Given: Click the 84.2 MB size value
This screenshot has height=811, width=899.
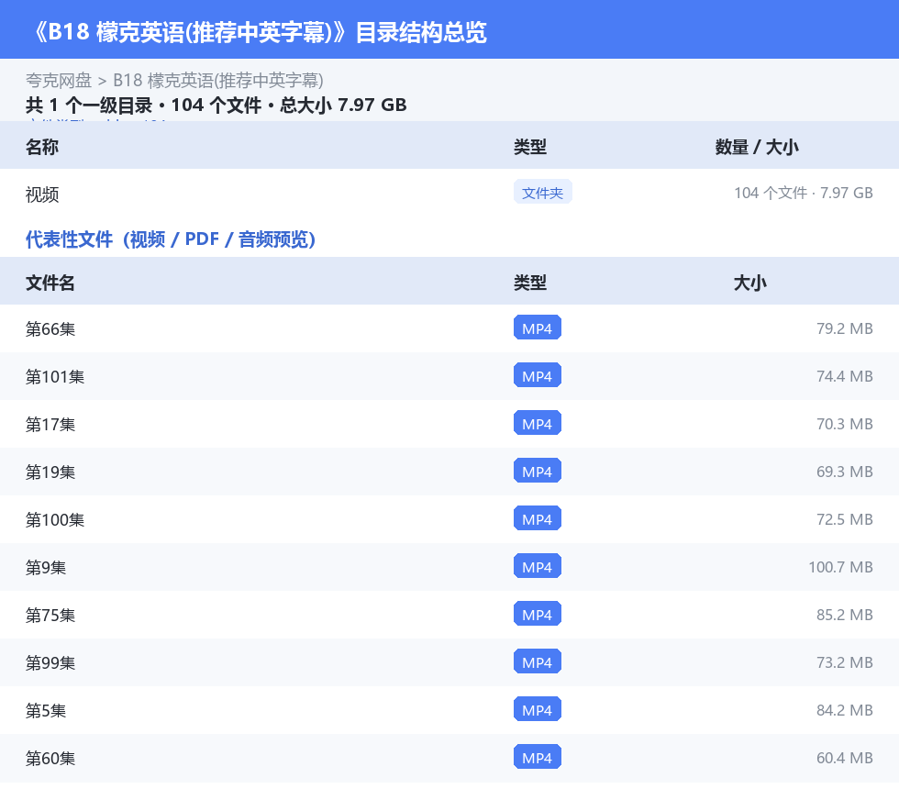Looking at the screenshot, I should tap(845, 709).
